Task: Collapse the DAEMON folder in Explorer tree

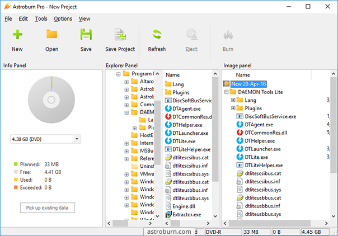Action: click(126, 112)
